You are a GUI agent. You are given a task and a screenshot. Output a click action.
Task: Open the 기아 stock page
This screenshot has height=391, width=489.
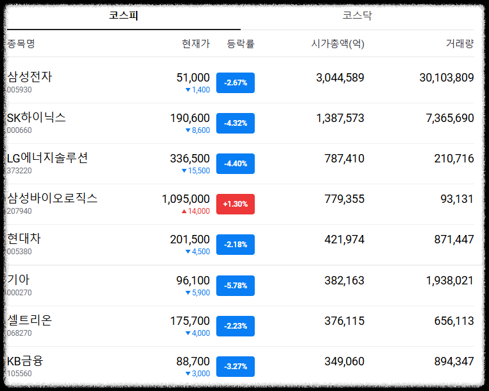(x=18, y=279)
